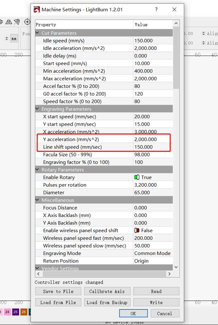Image resolution: width=218 pixels, height=325 pixels.
Task: Edit the Facula Size value 98.000
Action: pos(153,155)
